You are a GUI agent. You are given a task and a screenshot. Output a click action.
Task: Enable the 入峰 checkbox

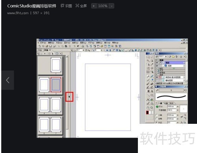[156, 115]
